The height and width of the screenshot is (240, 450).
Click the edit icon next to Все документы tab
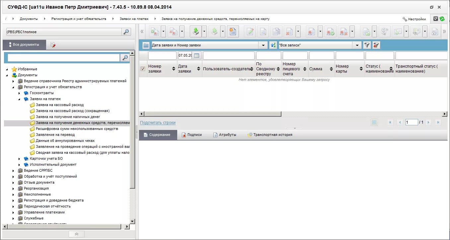(x=53, y=44)
